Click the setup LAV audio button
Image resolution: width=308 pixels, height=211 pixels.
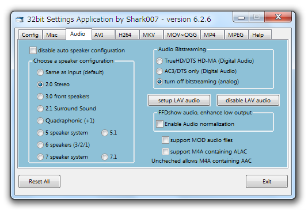click(x=179, y=101)
